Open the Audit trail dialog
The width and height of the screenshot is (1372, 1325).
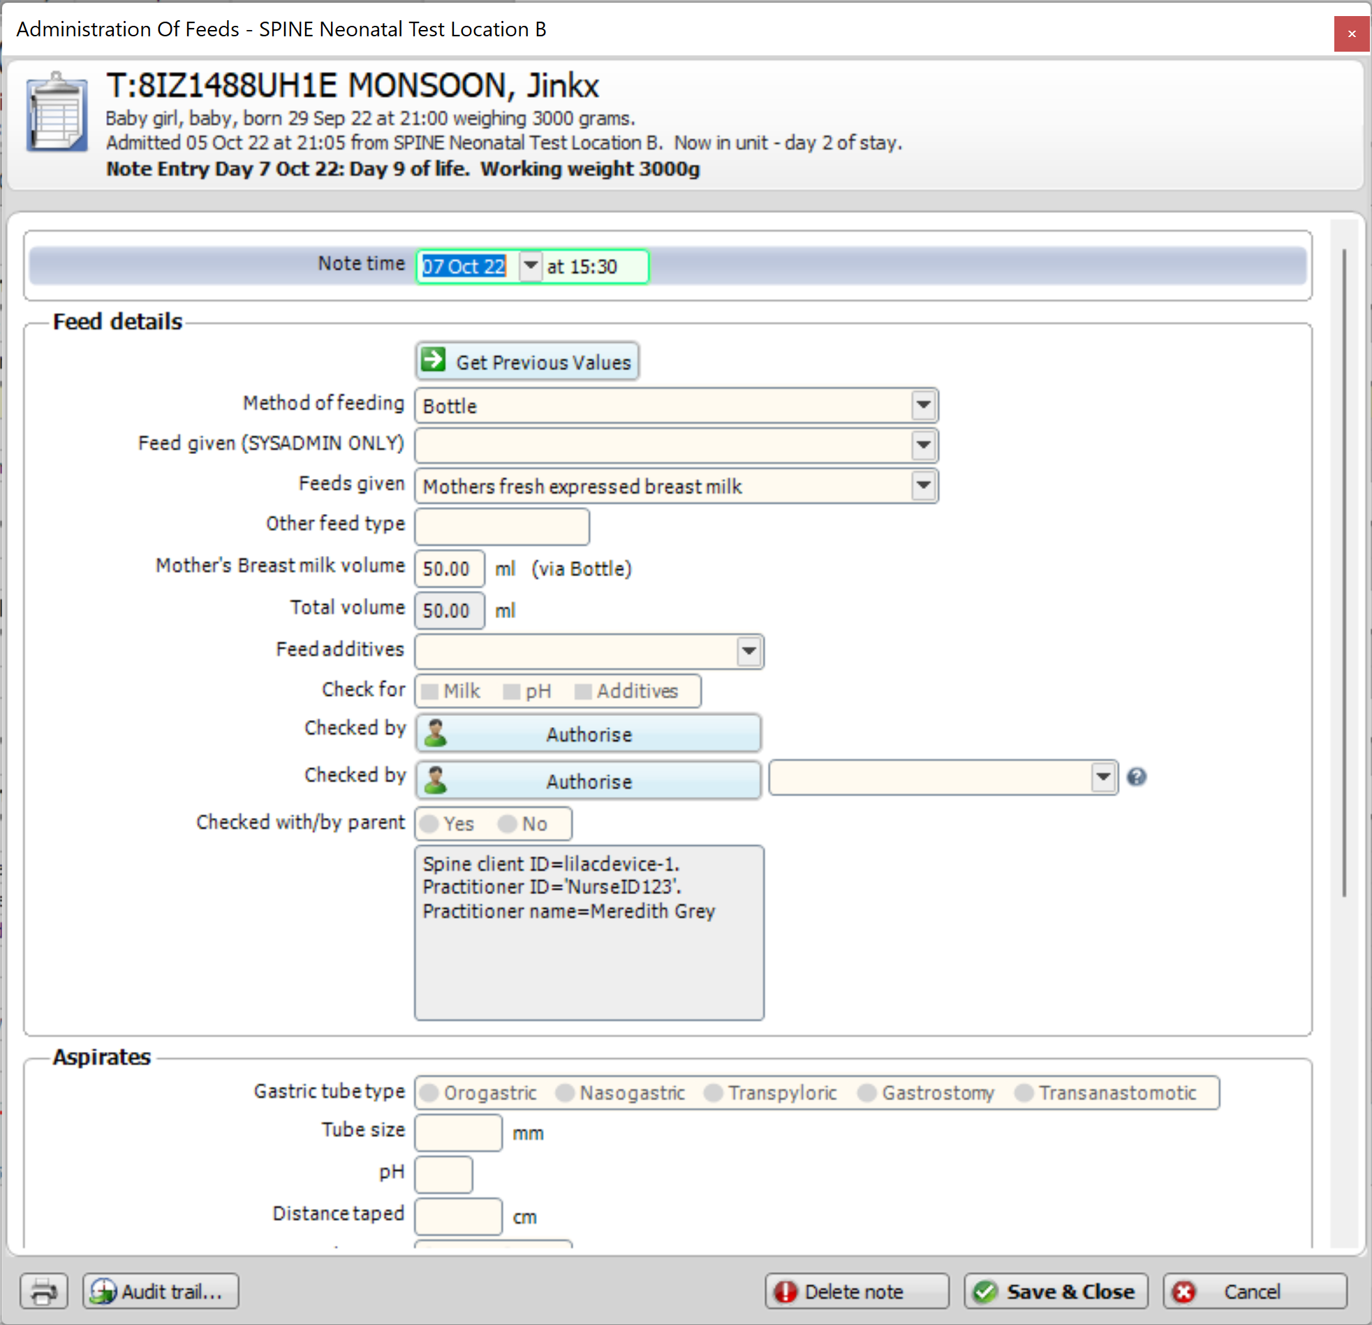(161, 1291)
